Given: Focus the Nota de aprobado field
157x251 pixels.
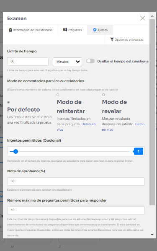Looking at the screenshot, I should (x=76, y=181).
